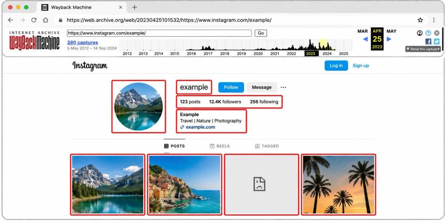Click the Wayback Machine logo
The height and width of the screenshot is (223, 446).
pyautogui.click(x=34, y=41)
